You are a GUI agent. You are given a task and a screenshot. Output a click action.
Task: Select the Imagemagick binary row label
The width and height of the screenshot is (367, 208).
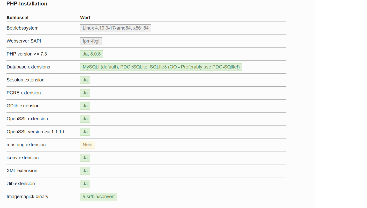[x=27, y=197]
